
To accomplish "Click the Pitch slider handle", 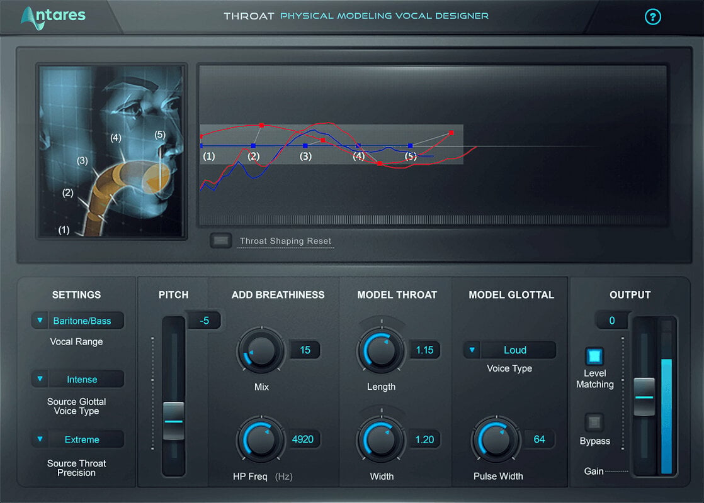I will coord(173,421).
